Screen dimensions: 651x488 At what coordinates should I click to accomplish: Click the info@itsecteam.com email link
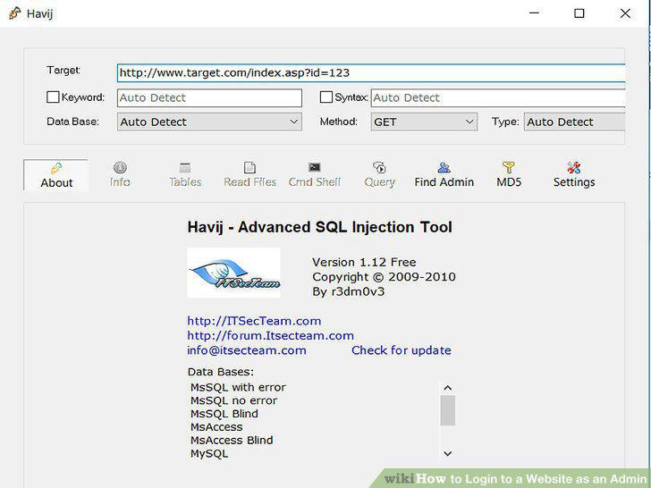tap(247, 350)
